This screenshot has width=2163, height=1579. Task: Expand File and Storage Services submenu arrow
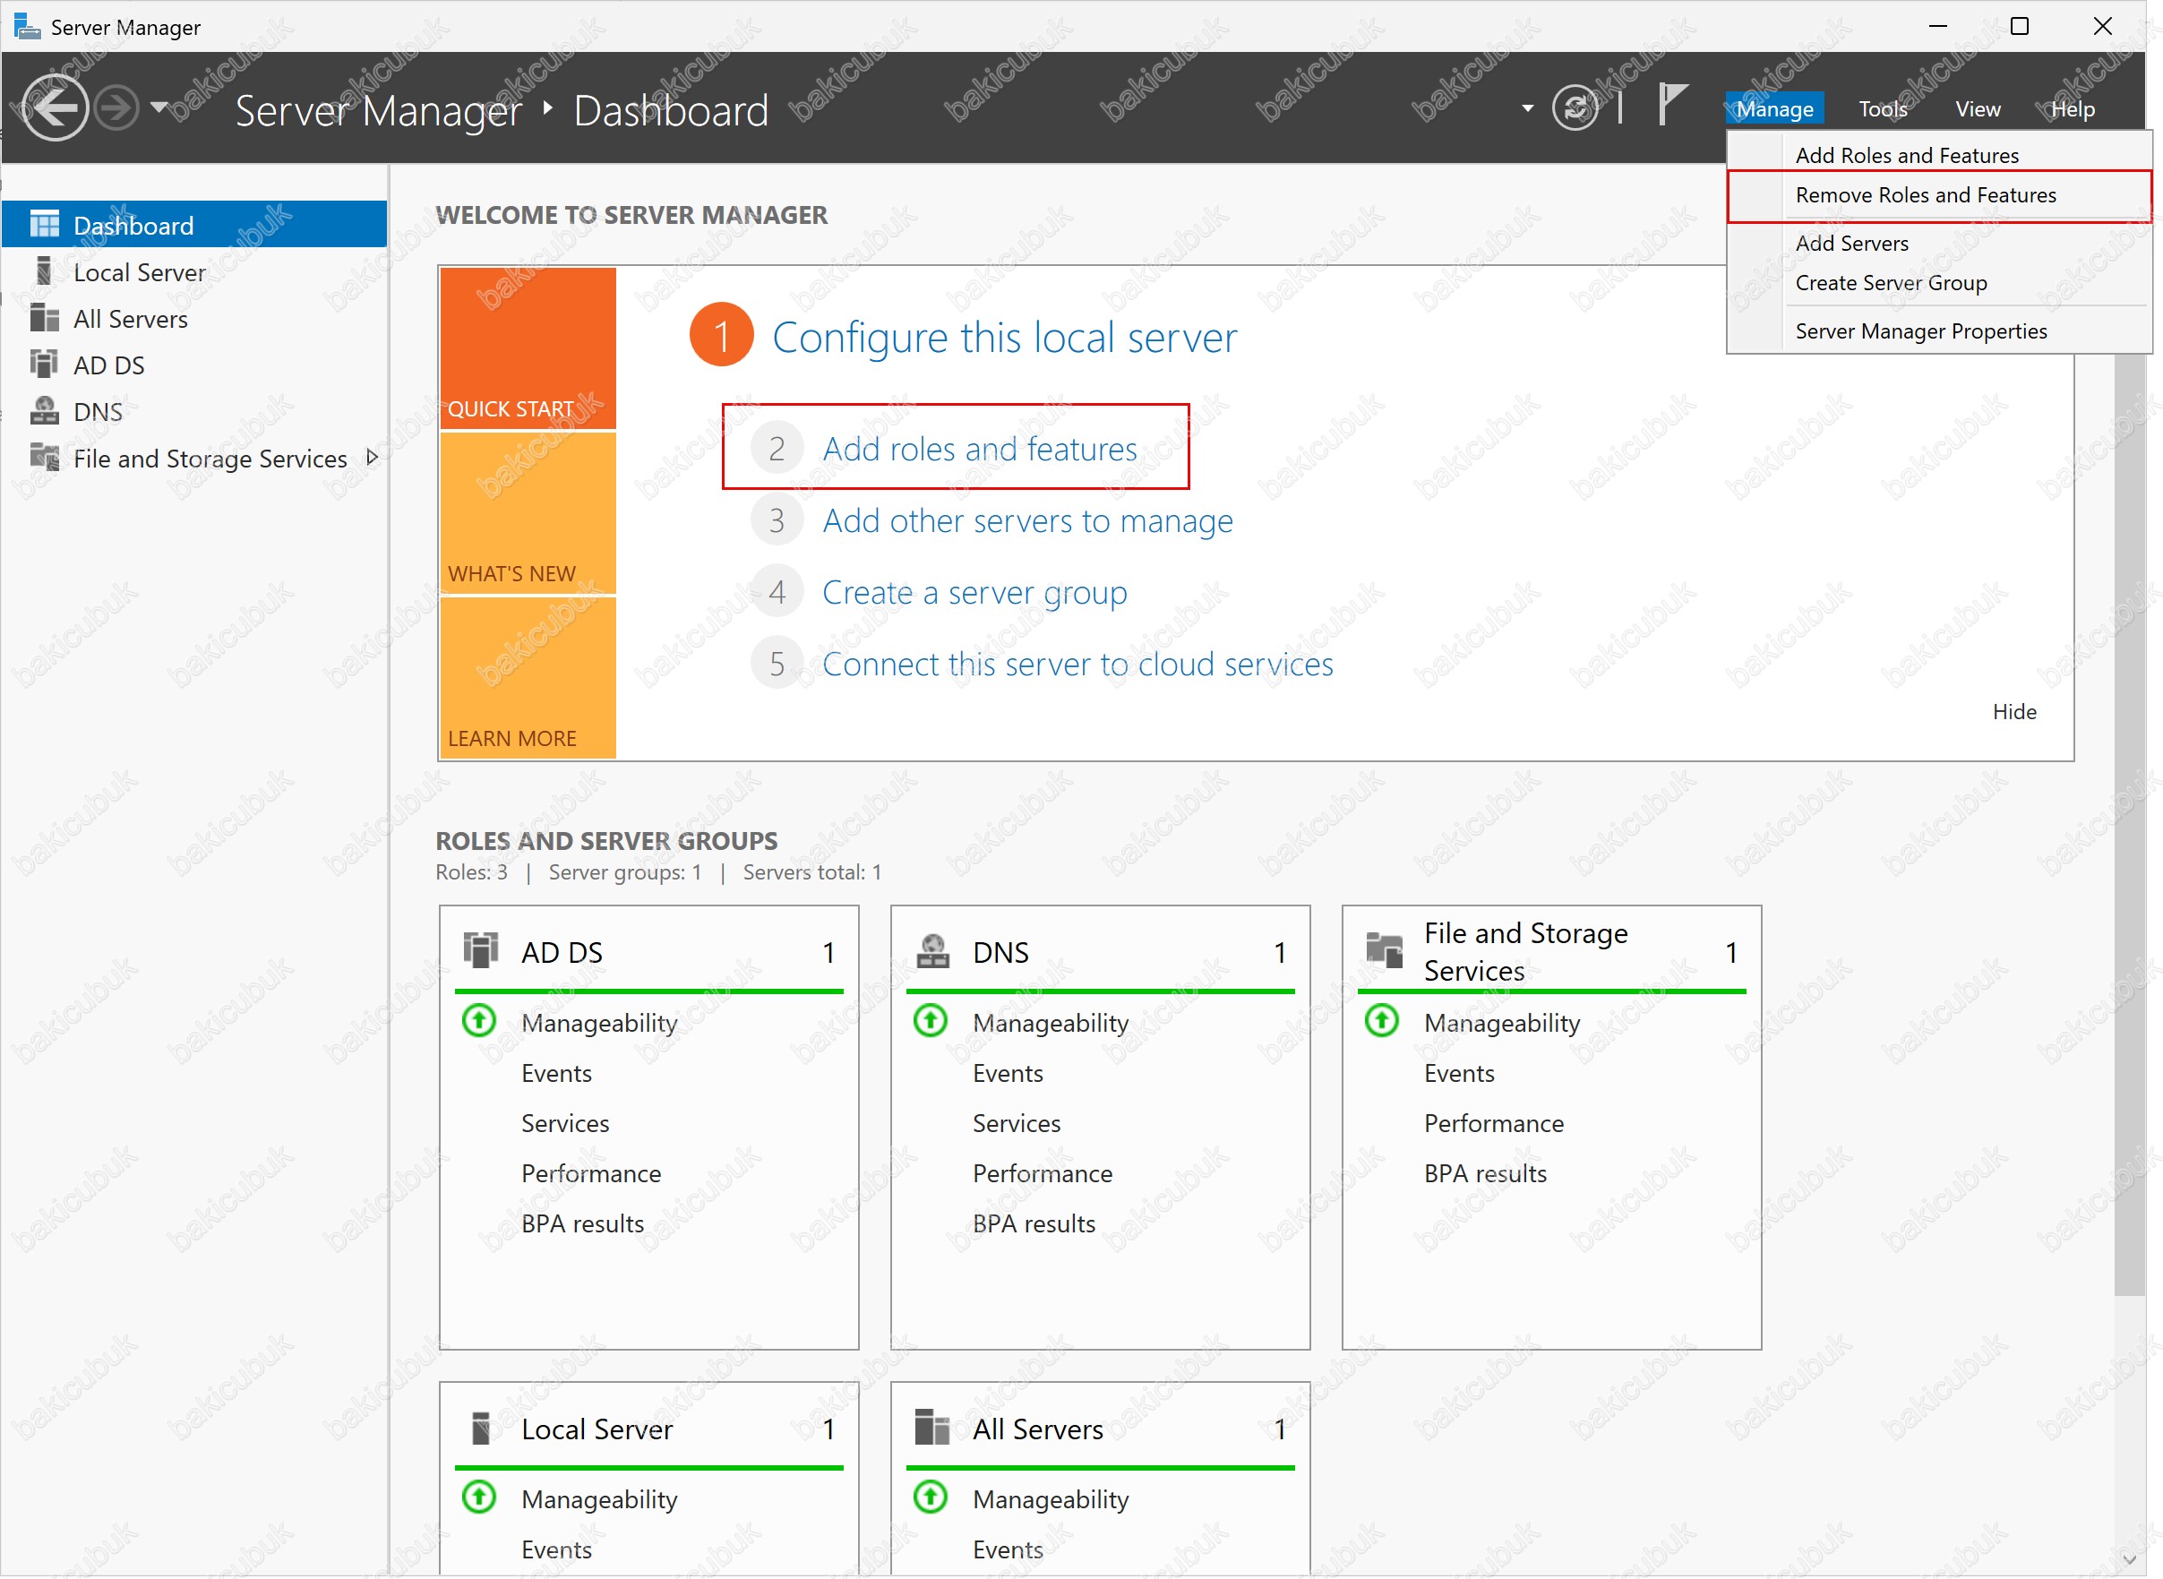tap(373, 457)
